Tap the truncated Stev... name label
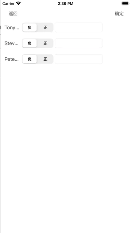This screenshot has height=233, width=131. pyautogui.click(x=12, y=43)
